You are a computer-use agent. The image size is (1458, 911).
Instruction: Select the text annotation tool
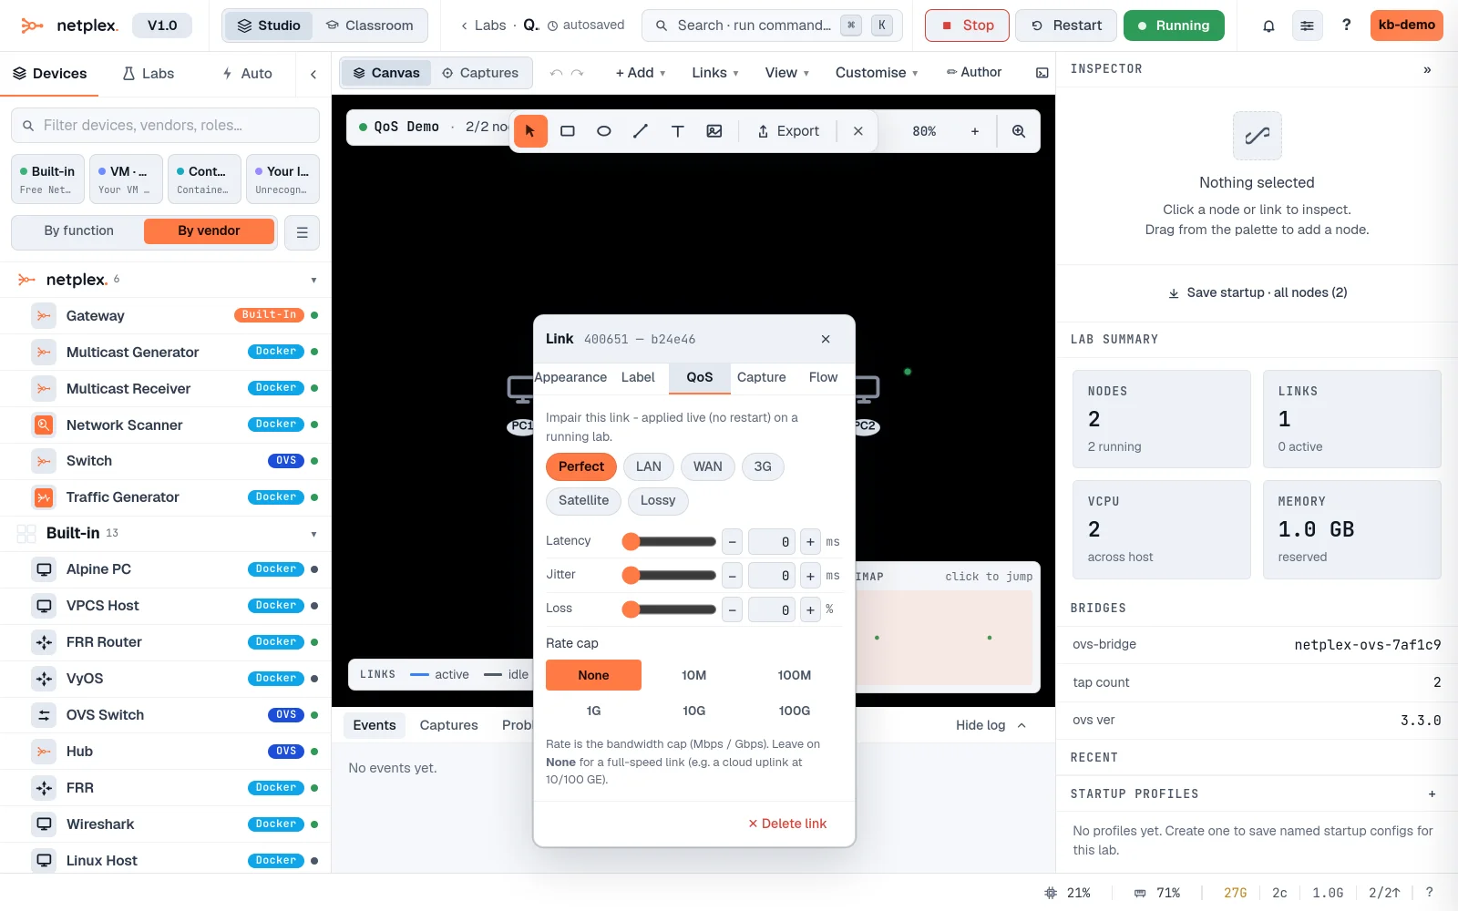click(x=678, y=131)
